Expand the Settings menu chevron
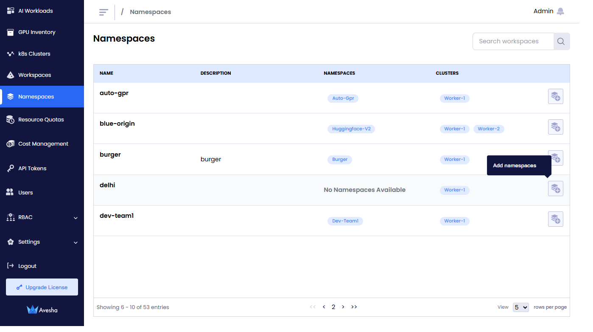Screen dimensions: 593x332 tap(76, 243)
